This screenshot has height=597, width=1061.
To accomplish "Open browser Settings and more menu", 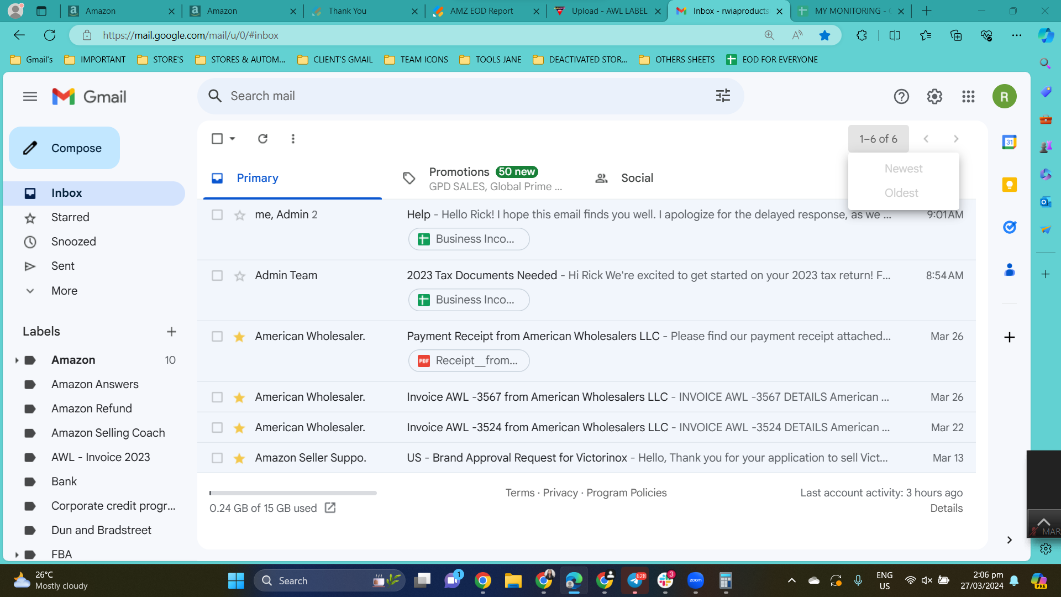I will (1016, 35).
